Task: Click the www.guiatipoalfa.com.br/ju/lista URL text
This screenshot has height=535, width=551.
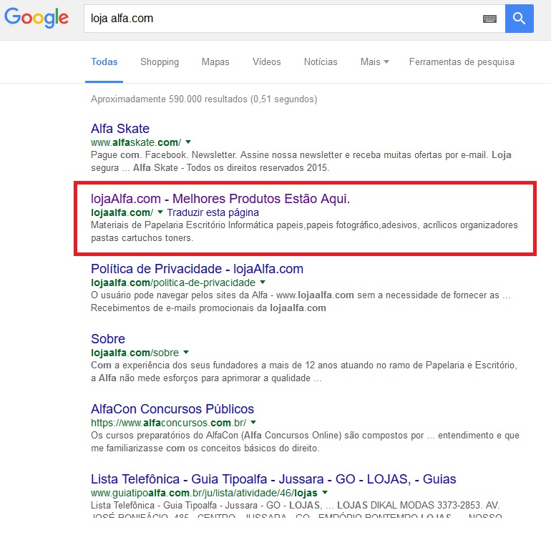Action: (x=204, y=493)
